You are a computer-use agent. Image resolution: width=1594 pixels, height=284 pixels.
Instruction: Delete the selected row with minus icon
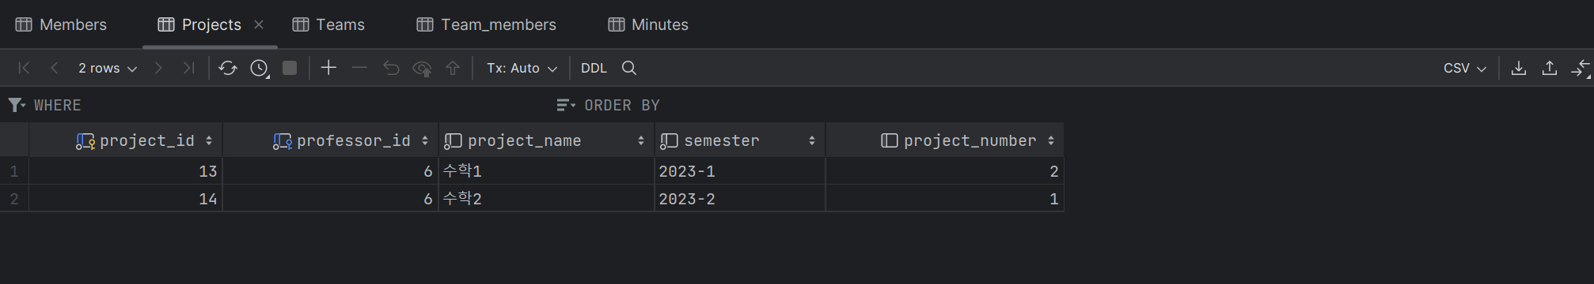pos(359,68)
